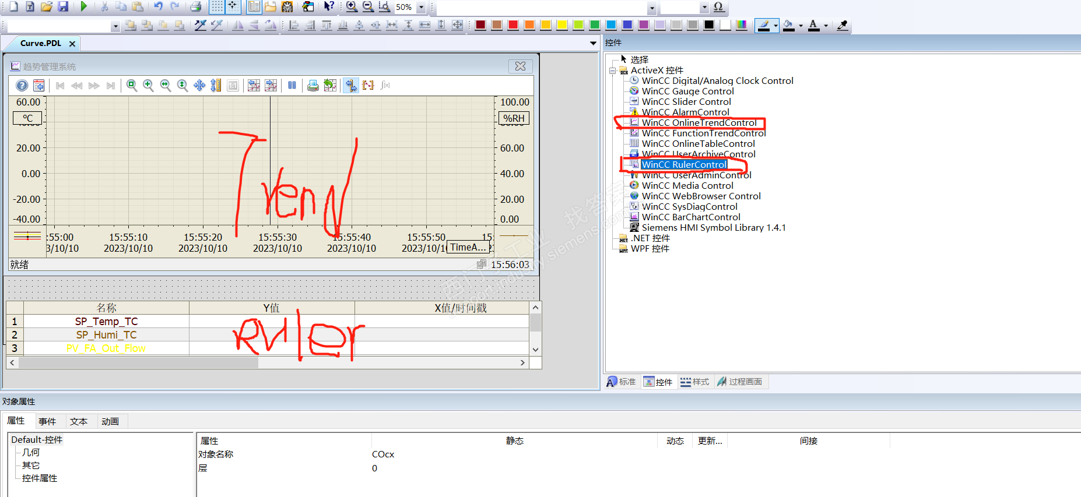Click the ruler icon in trend toolbar

click(351, 85)
